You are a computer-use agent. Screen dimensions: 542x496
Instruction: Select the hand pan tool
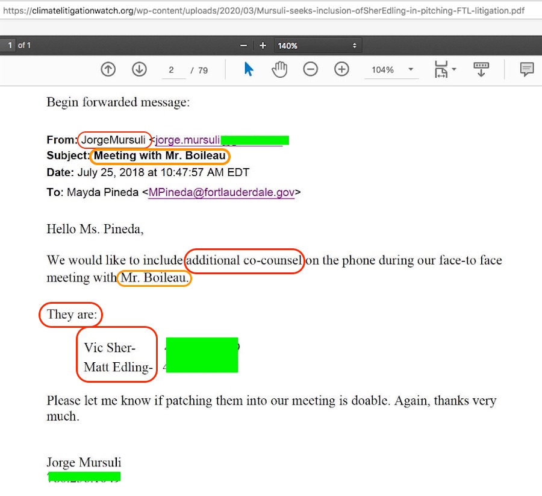(279, 70)
